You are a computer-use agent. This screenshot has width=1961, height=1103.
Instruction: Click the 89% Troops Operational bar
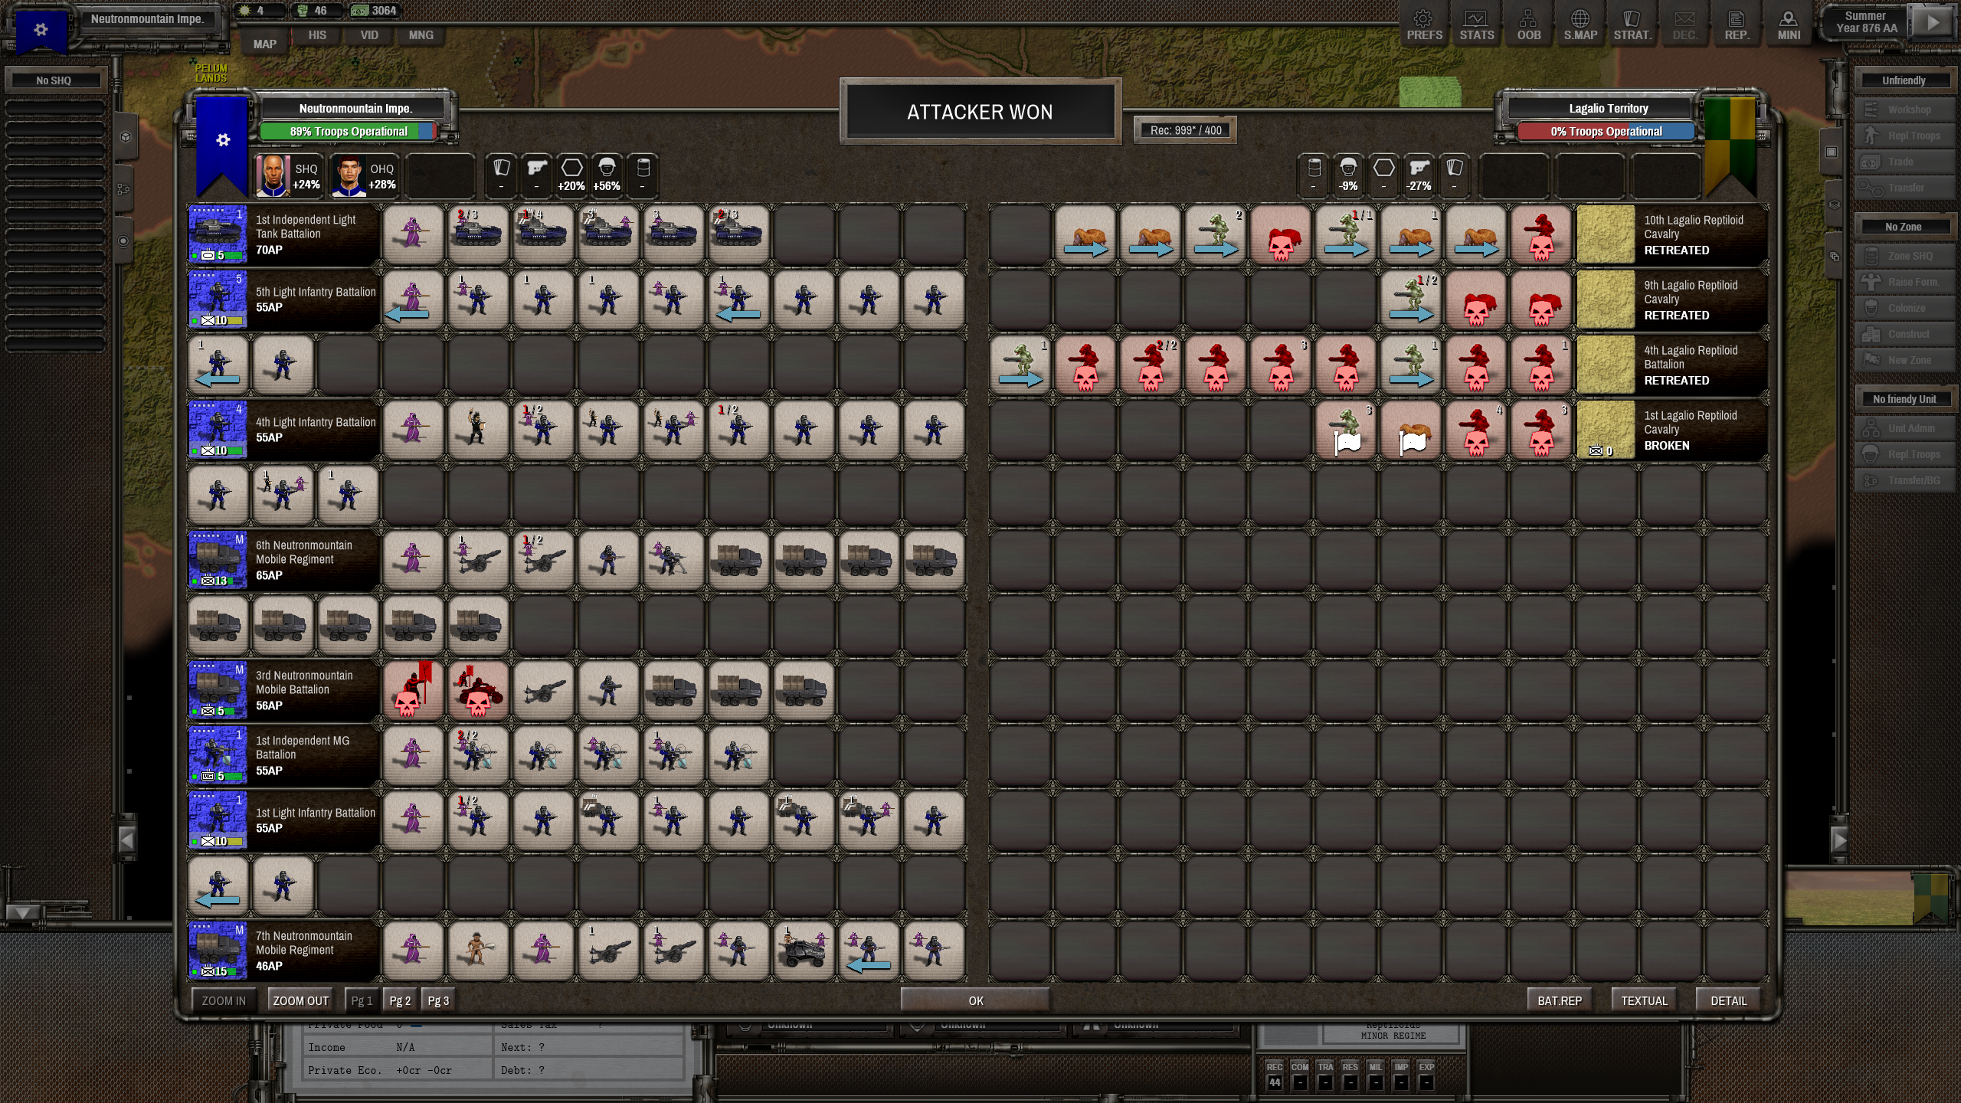349,132
